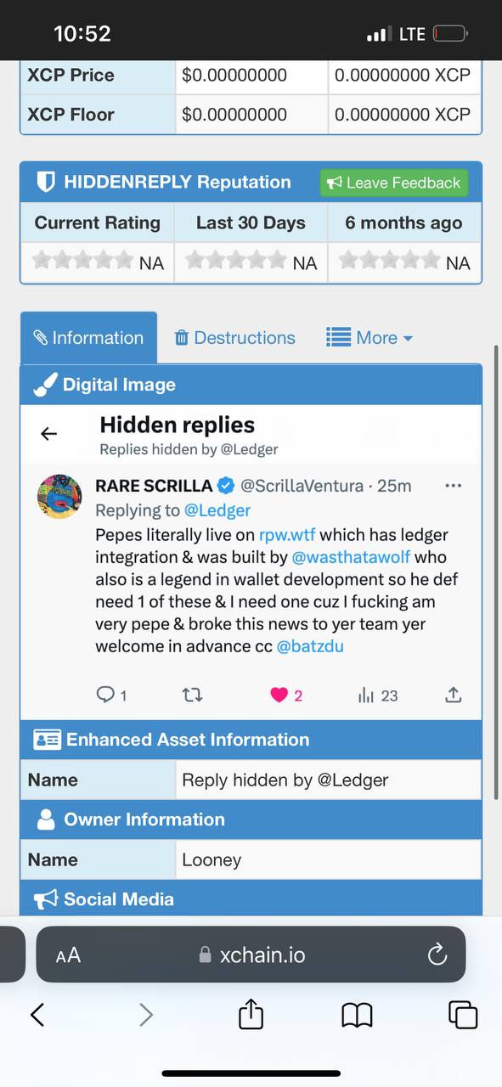502x1087 pixels.
Task: Tap the retweet icon on tweet
Action: 193,695
